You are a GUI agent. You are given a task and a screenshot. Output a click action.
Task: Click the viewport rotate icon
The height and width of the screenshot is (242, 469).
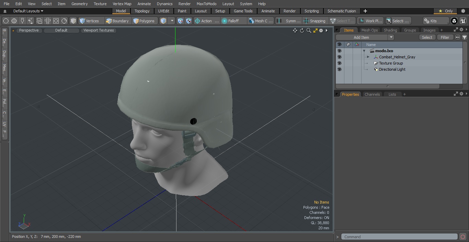[302, 31]
